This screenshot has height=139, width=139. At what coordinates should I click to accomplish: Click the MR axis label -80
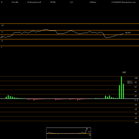pos(136,118)
